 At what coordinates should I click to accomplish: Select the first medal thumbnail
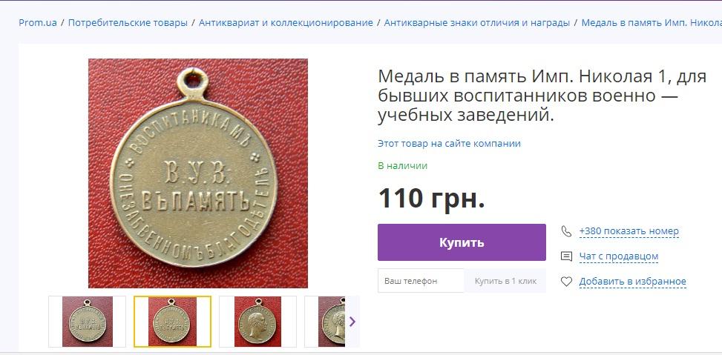coord(87,322)
